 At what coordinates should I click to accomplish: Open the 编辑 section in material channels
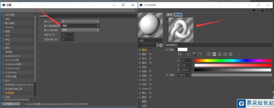[x=144, y=101]
